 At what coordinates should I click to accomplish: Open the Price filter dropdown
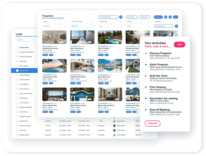[x=110, y=26]
